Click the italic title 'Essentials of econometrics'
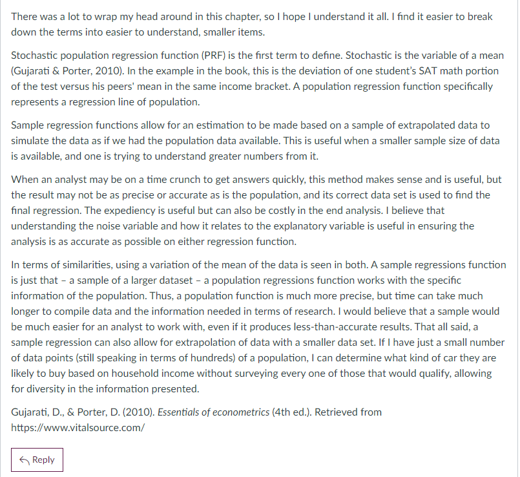This screenshot has height=477, width=520. (x=213, y=412)
